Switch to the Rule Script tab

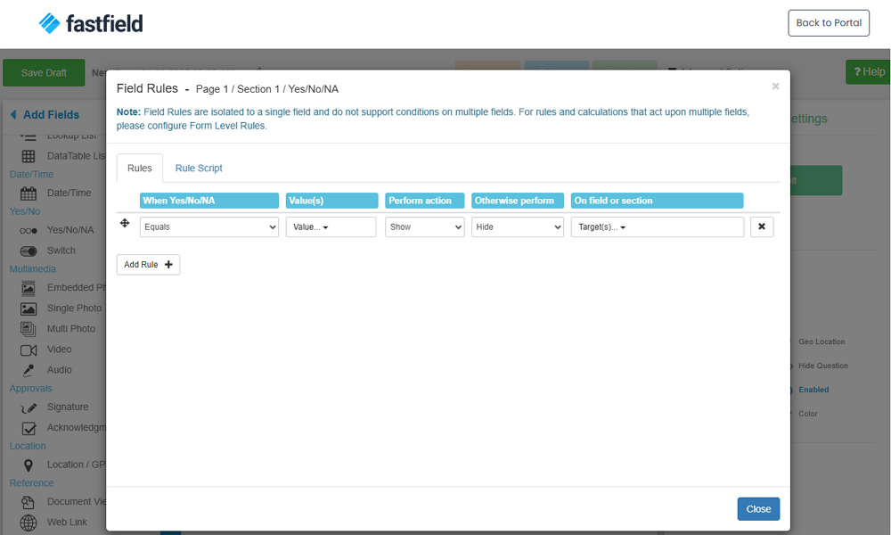tap(199, 169)
